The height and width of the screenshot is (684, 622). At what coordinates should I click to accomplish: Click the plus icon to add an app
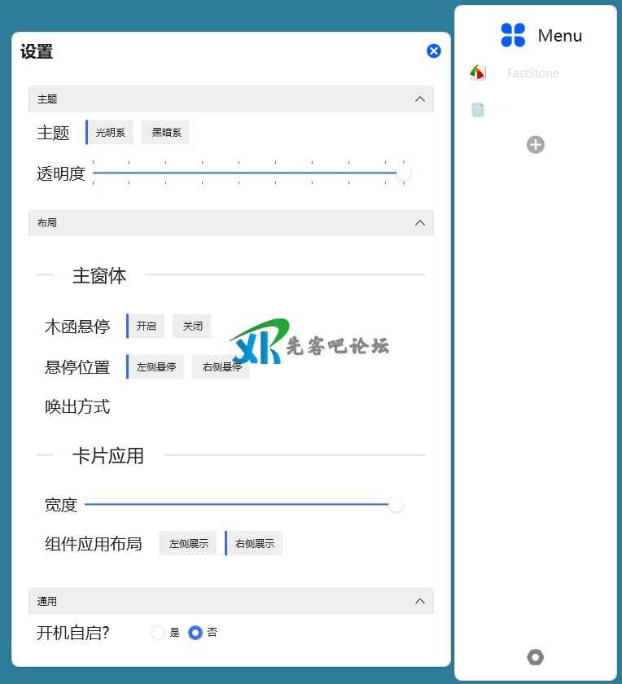[536, 145]
